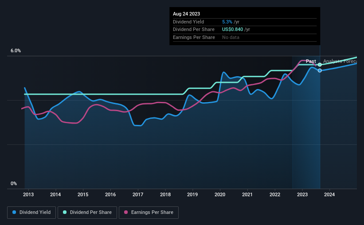Click the blue Dividend Yield data point marker
Screen dimensions: 364x225
click(320, 70)
